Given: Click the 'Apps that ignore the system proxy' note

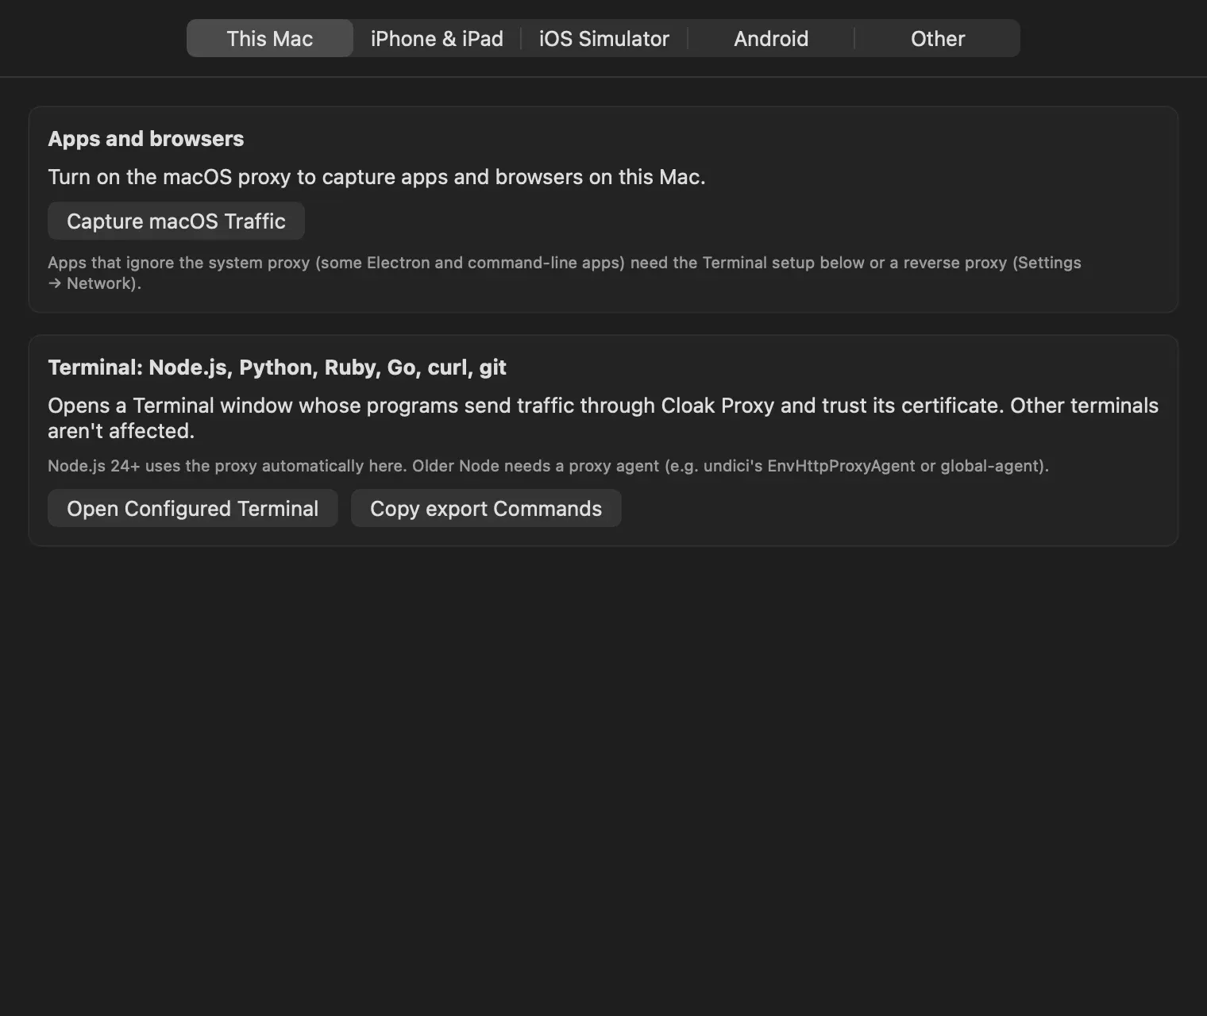Looking at the screenshot, I should (565, 273).
